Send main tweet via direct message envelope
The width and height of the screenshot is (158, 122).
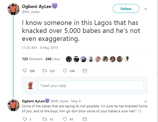click(x=85, y=71)
